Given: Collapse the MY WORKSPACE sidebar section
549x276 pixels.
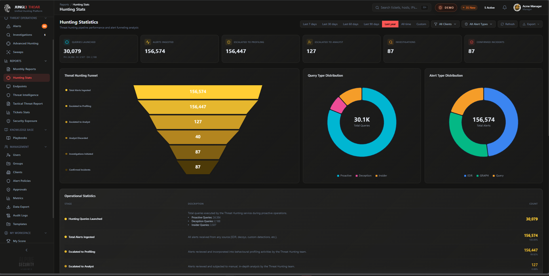Looking at the screenshot, I should [x=45, y=233].
